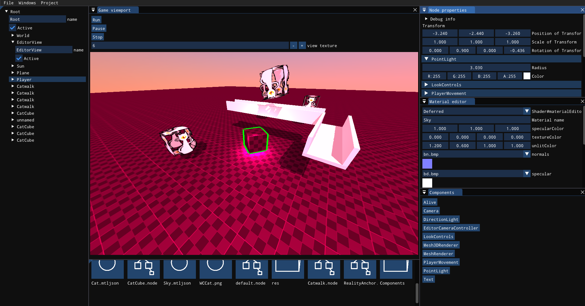Viewport: 585px width, 306px height.
Task: Open the Material editor panel menu icon
Action: point(424,101)
